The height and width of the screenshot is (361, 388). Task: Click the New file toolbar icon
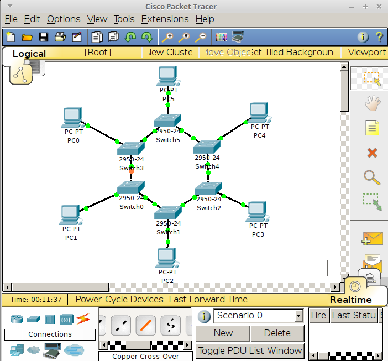pyautogui.click(x=11, y=37)
